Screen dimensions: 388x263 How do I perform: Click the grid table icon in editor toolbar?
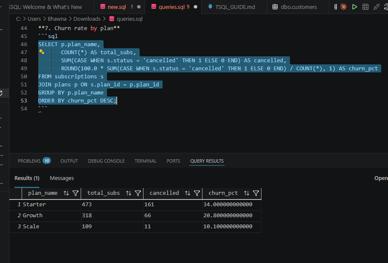[x=366, y=7]
